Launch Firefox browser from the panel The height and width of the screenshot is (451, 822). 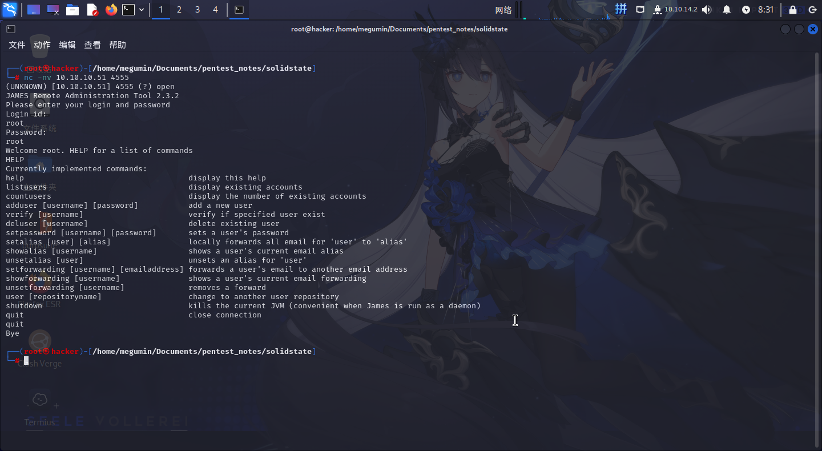point(111,10)
